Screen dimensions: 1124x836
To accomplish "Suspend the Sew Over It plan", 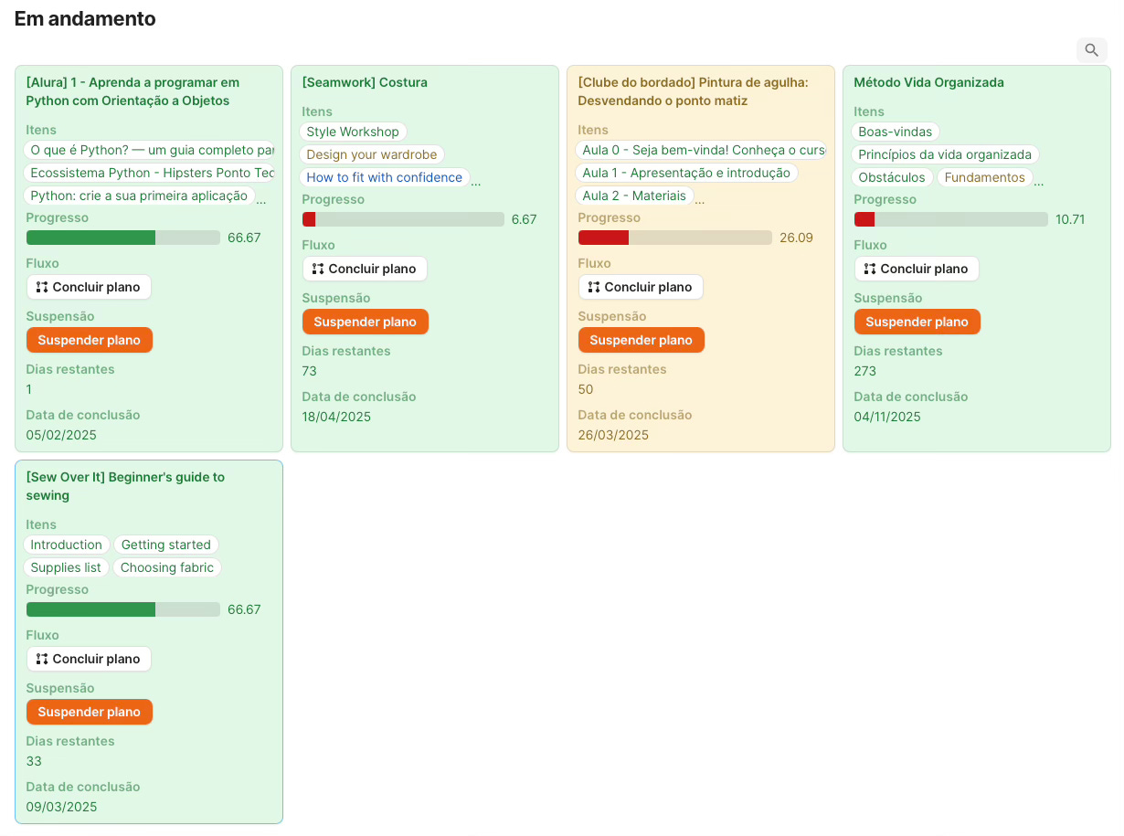I will point(90,712).
